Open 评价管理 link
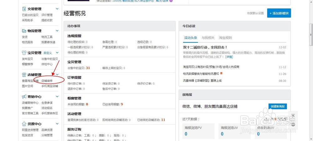The image size is (313, 141). [47, 15]
